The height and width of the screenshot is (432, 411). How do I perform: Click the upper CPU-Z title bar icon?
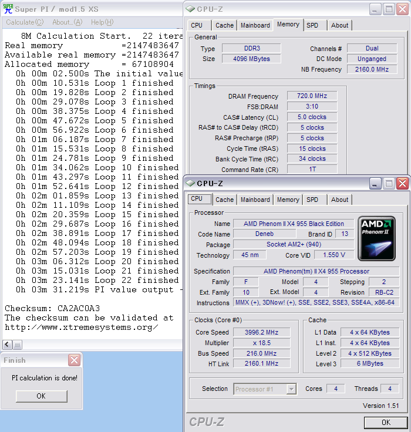[x=190, y=9]
